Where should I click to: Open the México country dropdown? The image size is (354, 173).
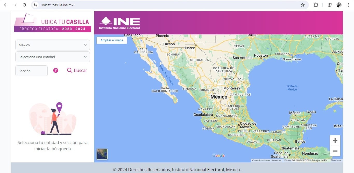click(53, 45)
